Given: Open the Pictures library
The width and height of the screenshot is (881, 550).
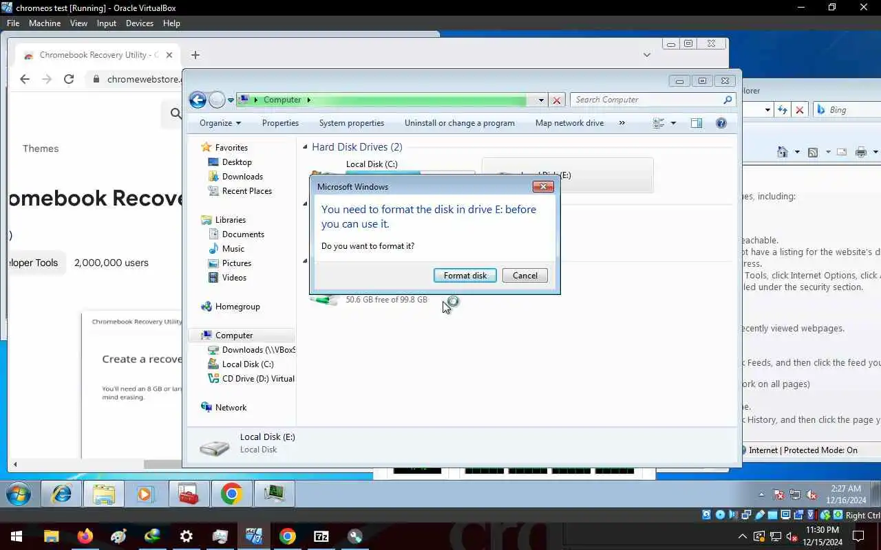Looking at the screenshot, I should tap(236, 263).
